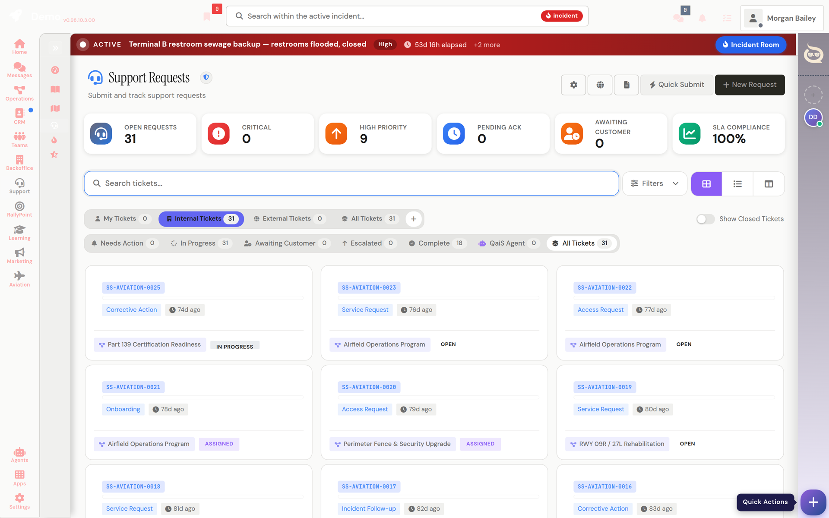The width and height of the screenshot is (829, 518).
Task: Click the Open Requests stat card
Action: point(140,134)
